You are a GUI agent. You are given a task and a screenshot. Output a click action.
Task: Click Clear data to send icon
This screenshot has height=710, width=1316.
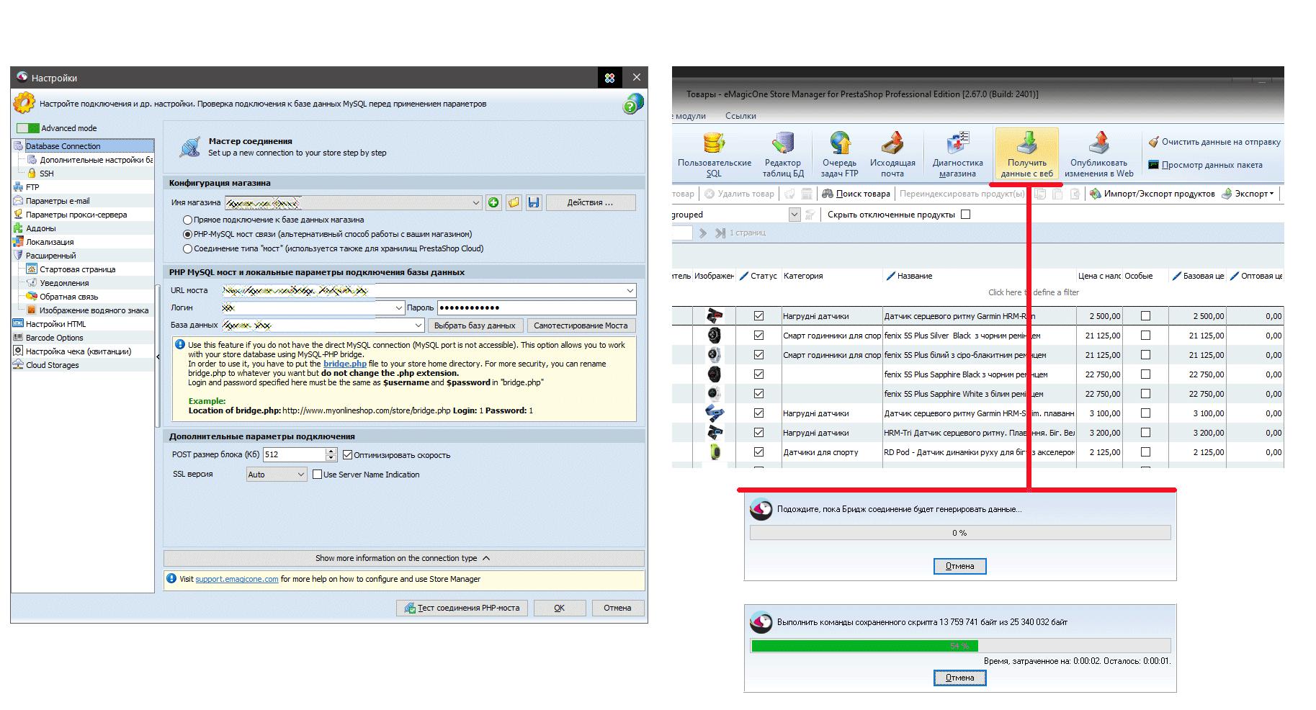[x=1153, y=142]
